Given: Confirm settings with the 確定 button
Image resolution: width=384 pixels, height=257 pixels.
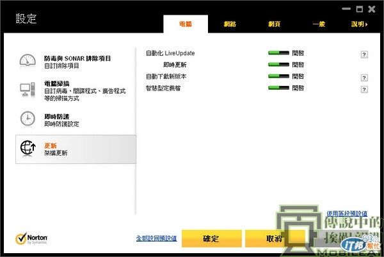Looking at the screenshot, I should click(212, 238).
